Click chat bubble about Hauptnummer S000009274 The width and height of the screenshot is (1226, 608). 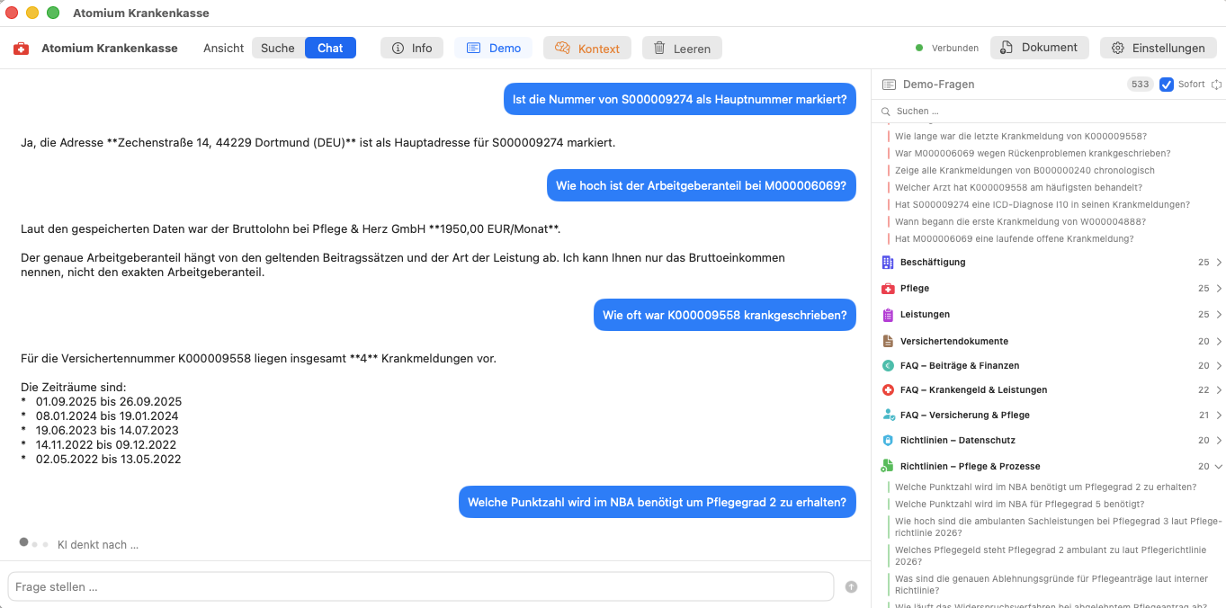click(x=680, y=100)
